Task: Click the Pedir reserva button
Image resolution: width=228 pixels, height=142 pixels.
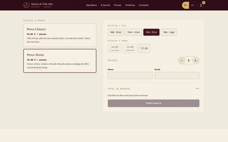Action: click(154, 103)
